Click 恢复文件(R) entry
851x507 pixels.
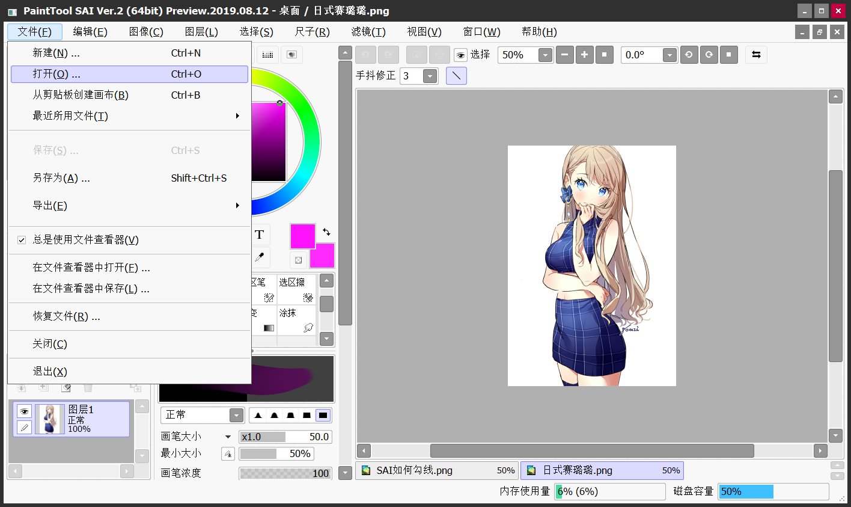point(129,316)
